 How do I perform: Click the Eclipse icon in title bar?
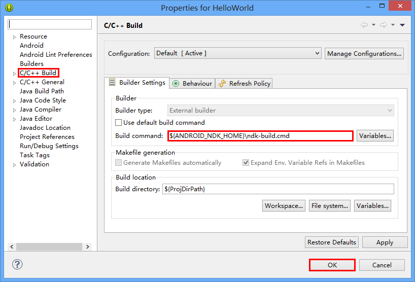(x=9, y=8)
